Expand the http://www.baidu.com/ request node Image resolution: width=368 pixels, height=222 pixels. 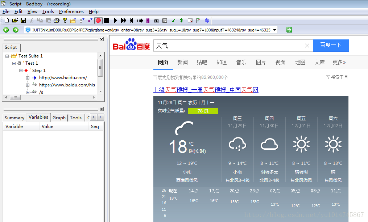[28, 78]
